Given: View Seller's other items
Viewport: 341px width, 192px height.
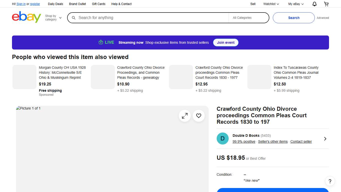Looking at the screenshot, I should [x=273, y=141].
